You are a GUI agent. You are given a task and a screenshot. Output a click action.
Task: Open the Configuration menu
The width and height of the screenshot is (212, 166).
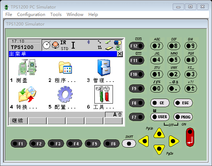(31, 15)
